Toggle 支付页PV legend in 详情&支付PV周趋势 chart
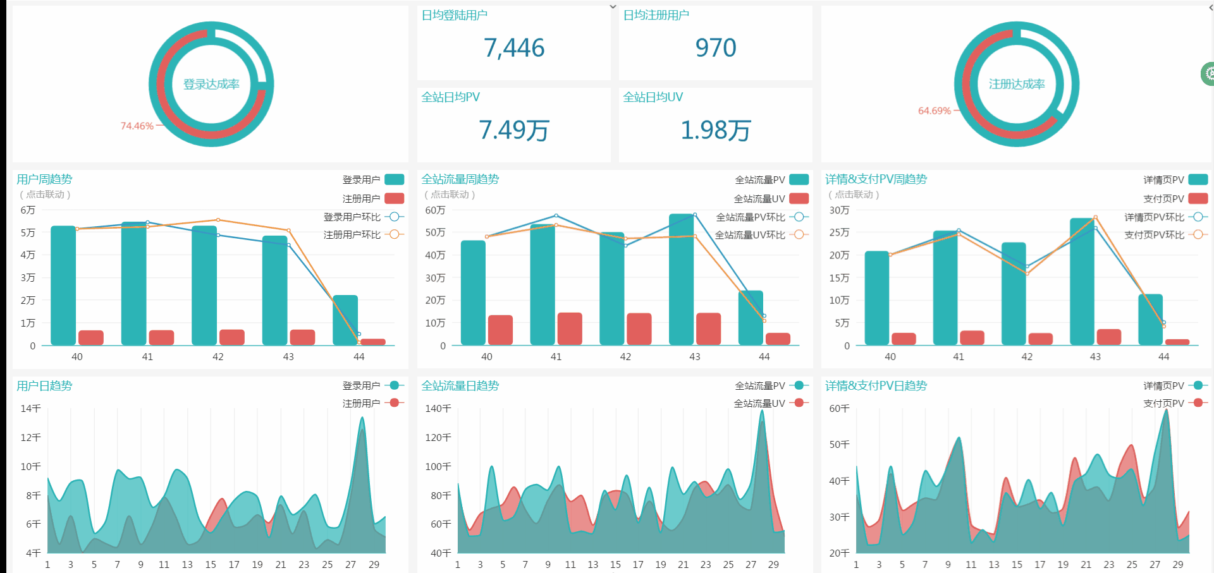This screenshot has height=573, width=1214. 1175,198
